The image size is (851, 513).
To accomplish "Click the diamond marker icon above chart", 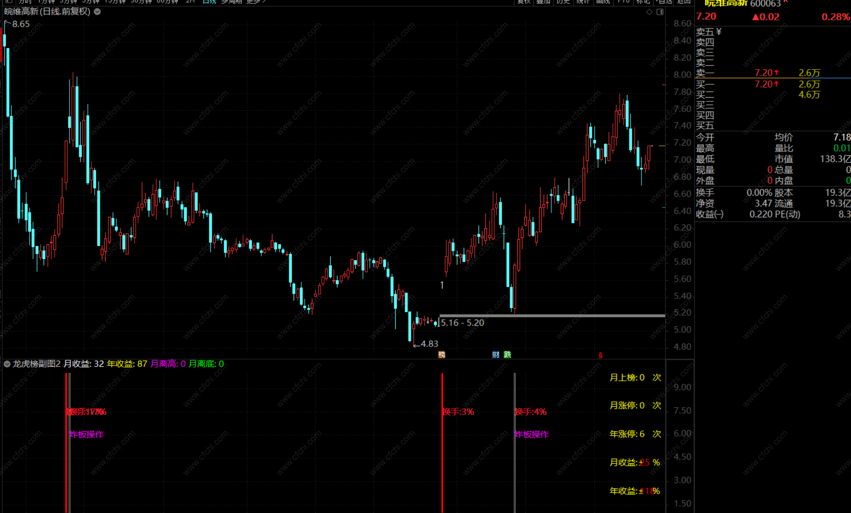I will [649, 12].
